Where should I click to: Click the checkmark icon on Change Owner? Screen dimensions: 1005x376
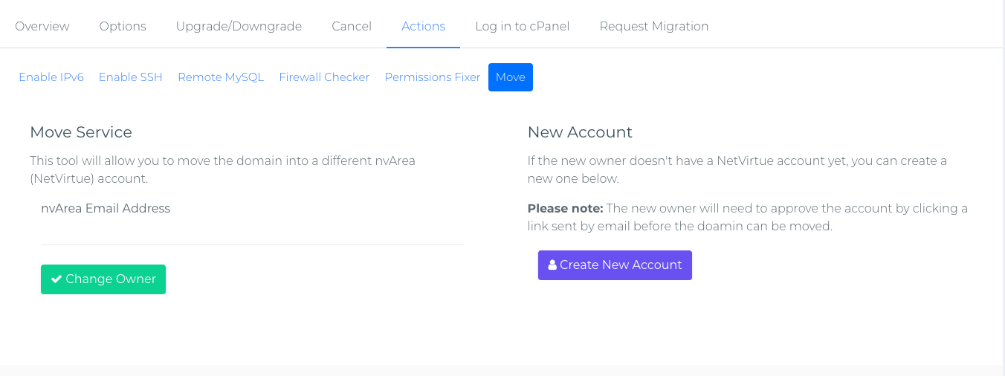point(56,279)
